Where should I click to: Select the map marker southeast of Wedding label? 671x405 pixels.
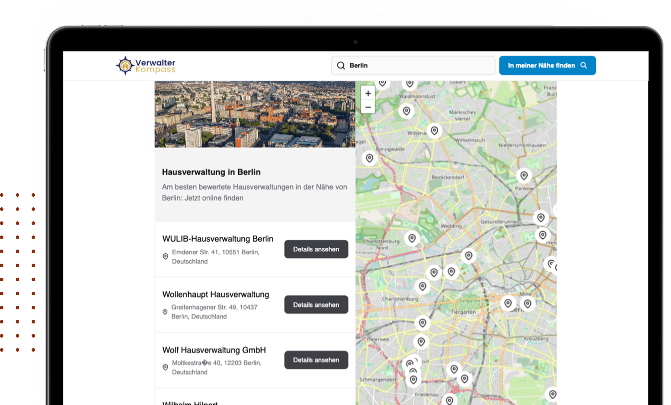pyautogui.click(x=469, y=256)
